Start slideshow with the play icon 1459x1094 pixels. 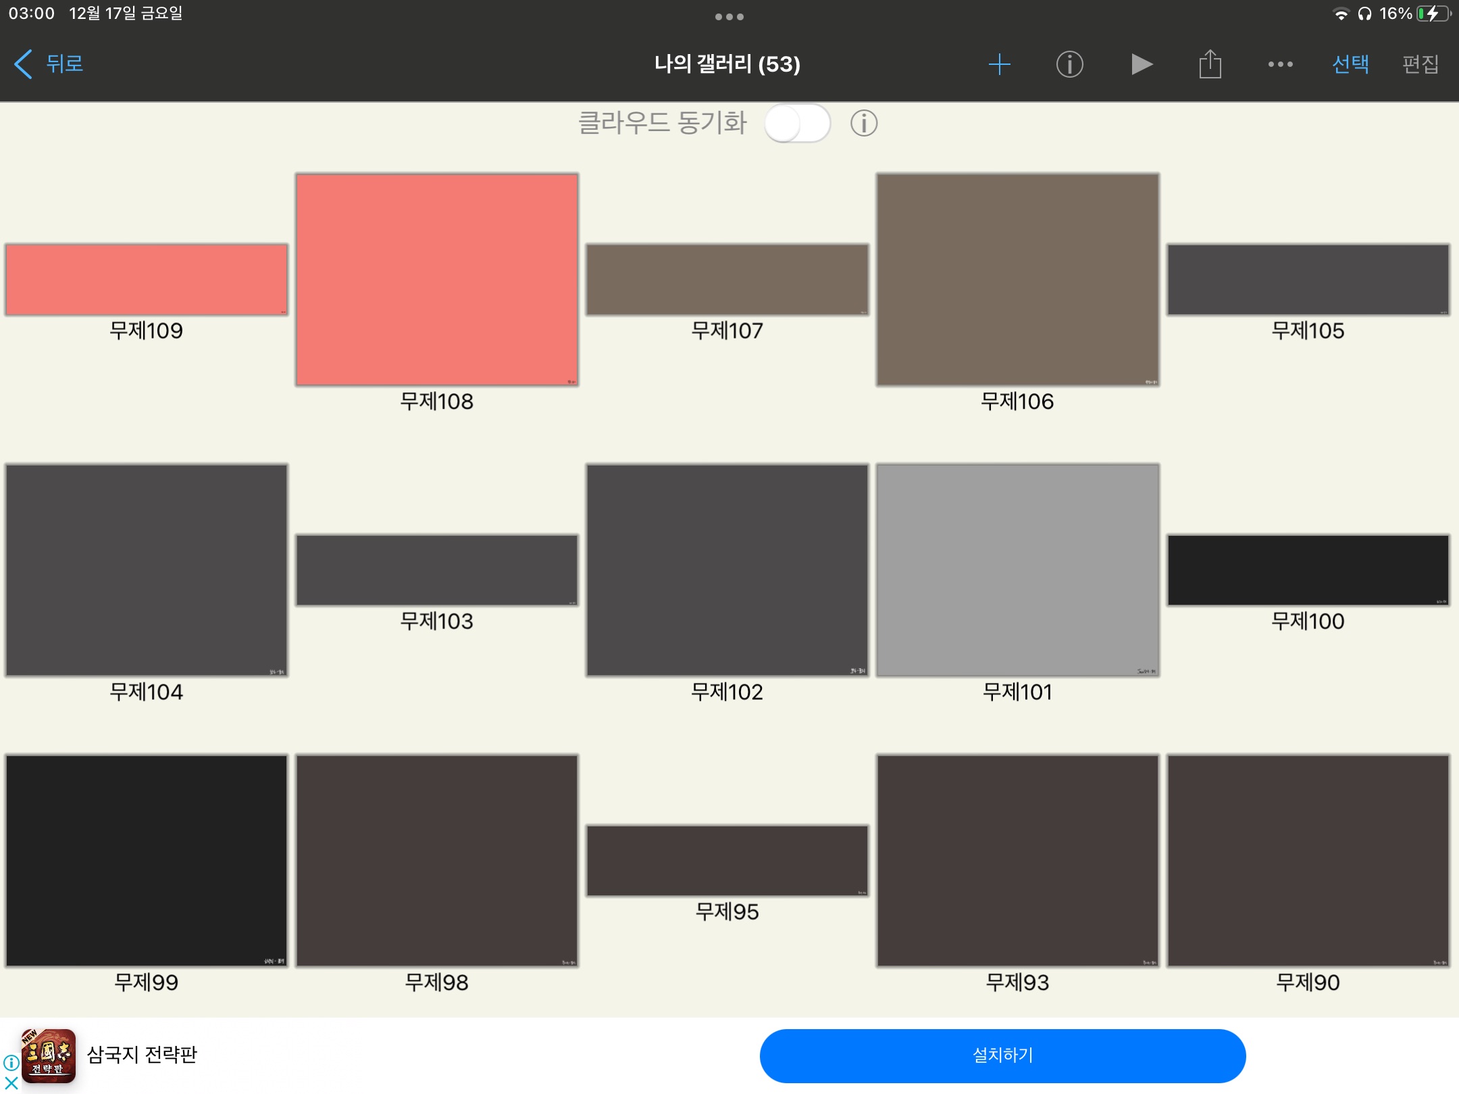(x=1141, y=64)
